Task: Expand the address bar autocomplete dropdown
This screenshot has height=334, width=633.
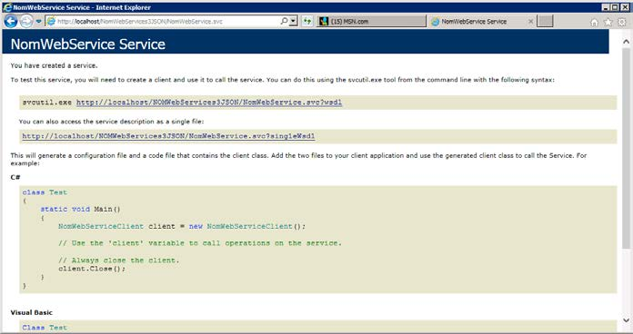Action: point(294,21)
